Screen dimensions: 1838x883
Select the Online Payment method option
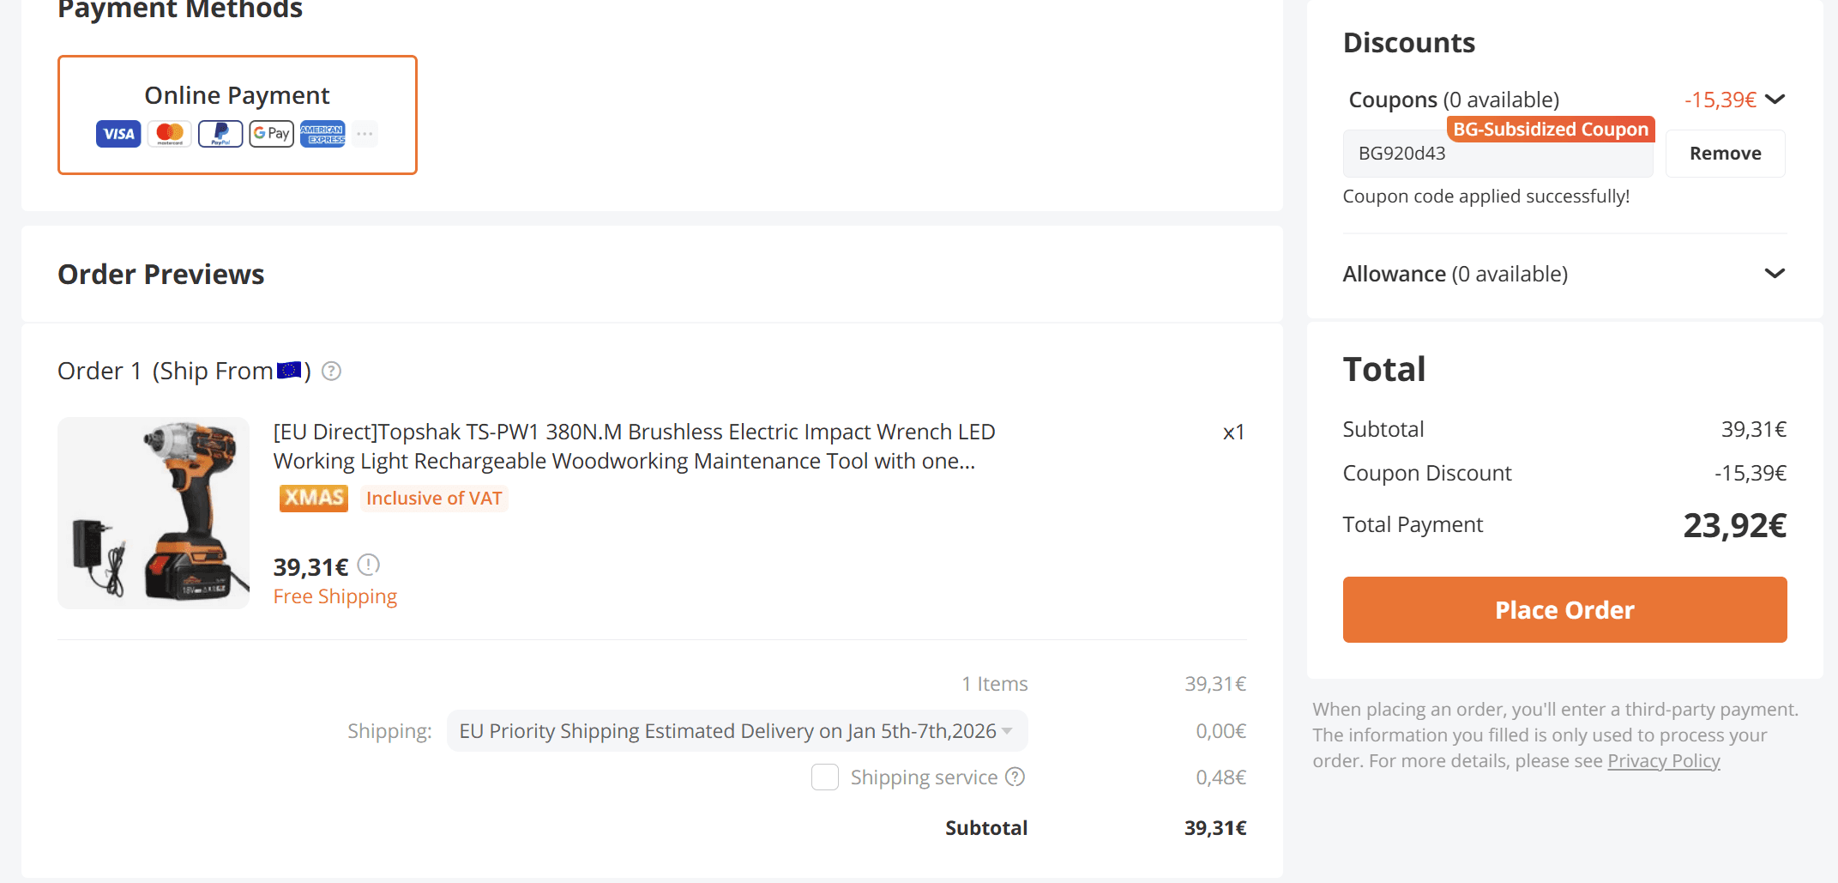pyautogui.click(x=238, y=115)
